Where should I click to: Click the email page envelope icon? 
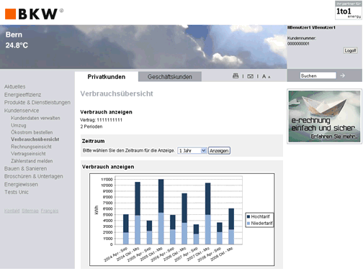point(250,76)
